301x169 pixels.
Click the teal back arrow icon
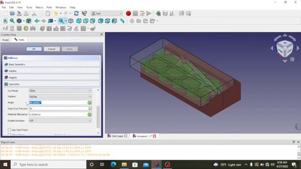[x=37, y=21]
